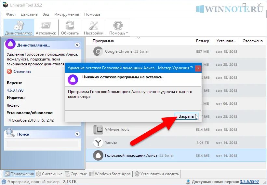Open the Автозапуск toolbar tool
The image size is (267, 185).
[46, 28]
